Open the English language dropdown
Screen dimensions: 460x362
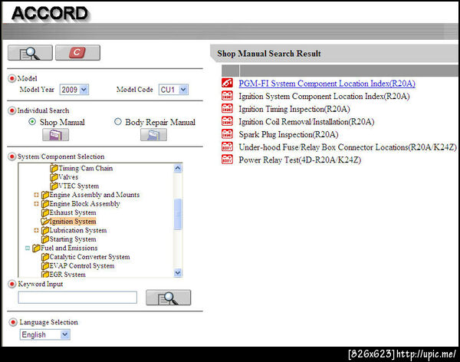tap(45, 334)
